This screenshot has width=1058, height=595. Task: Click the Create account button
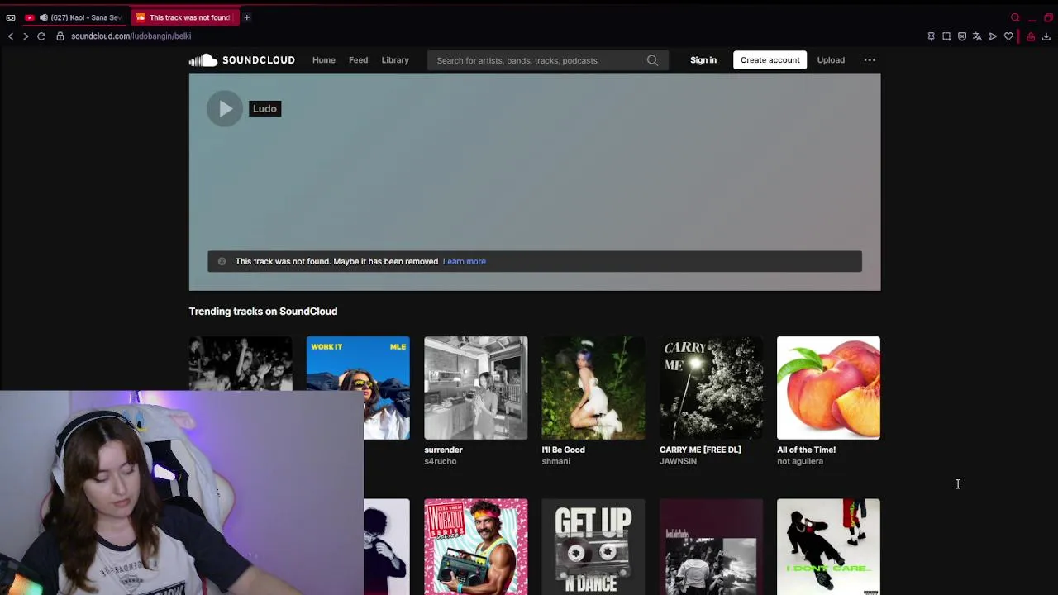point(770,60)
